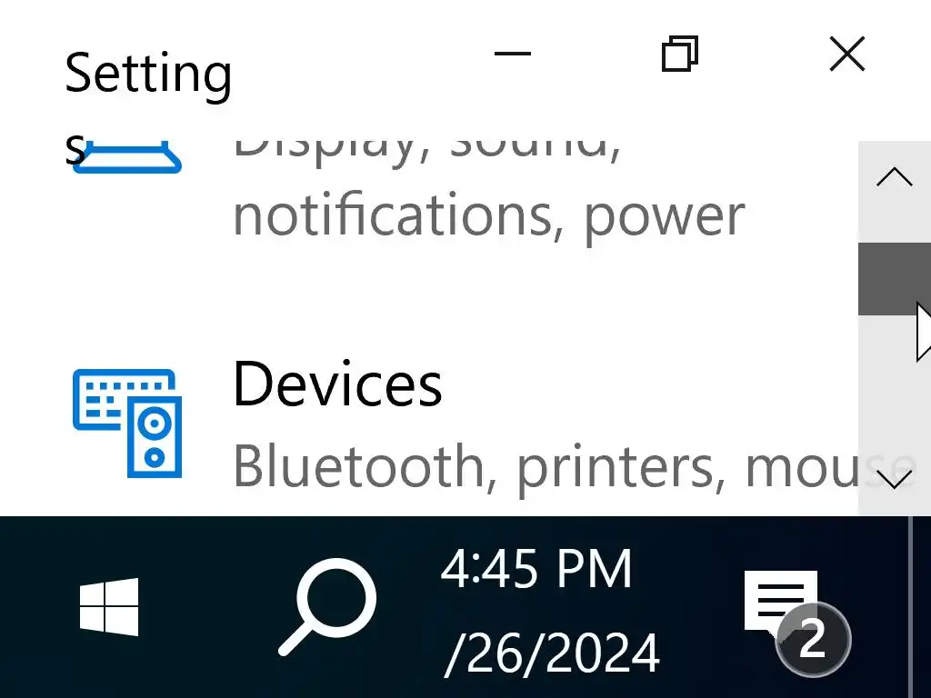Click the scrollbar down arrow
The width and height of the screenshot is (931, 698).
point(895,480)
